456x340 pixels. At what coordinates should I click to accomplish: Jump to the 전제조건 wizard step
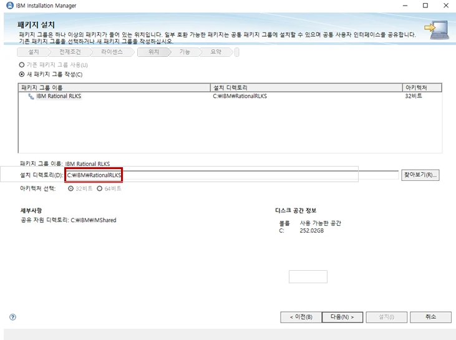point(70,52)
